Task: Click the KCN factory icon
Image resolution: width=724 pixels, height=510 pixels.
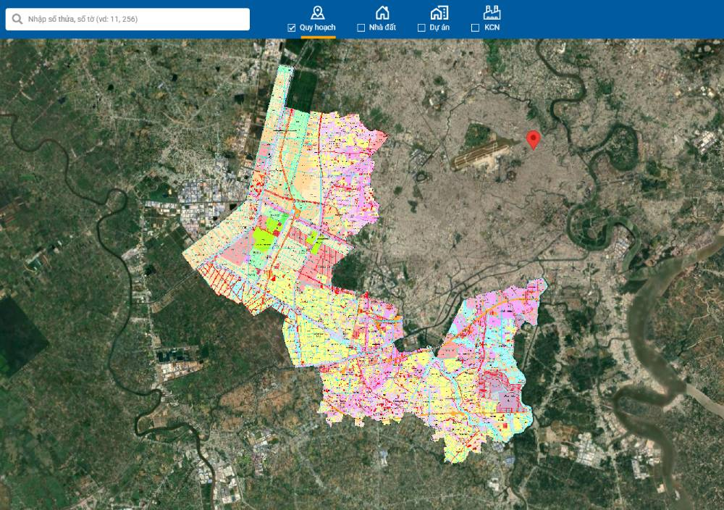Action: (x=492, y=12)
